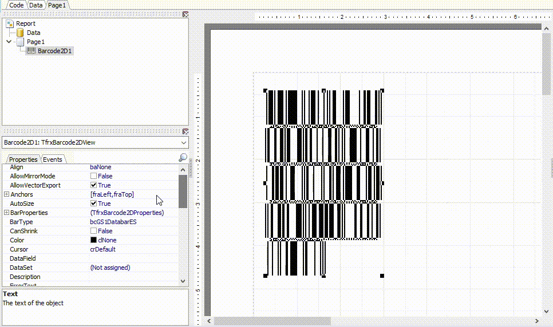Select the Report tree item label
This screenshot has height=327, width=553.
tap(26, 23)
